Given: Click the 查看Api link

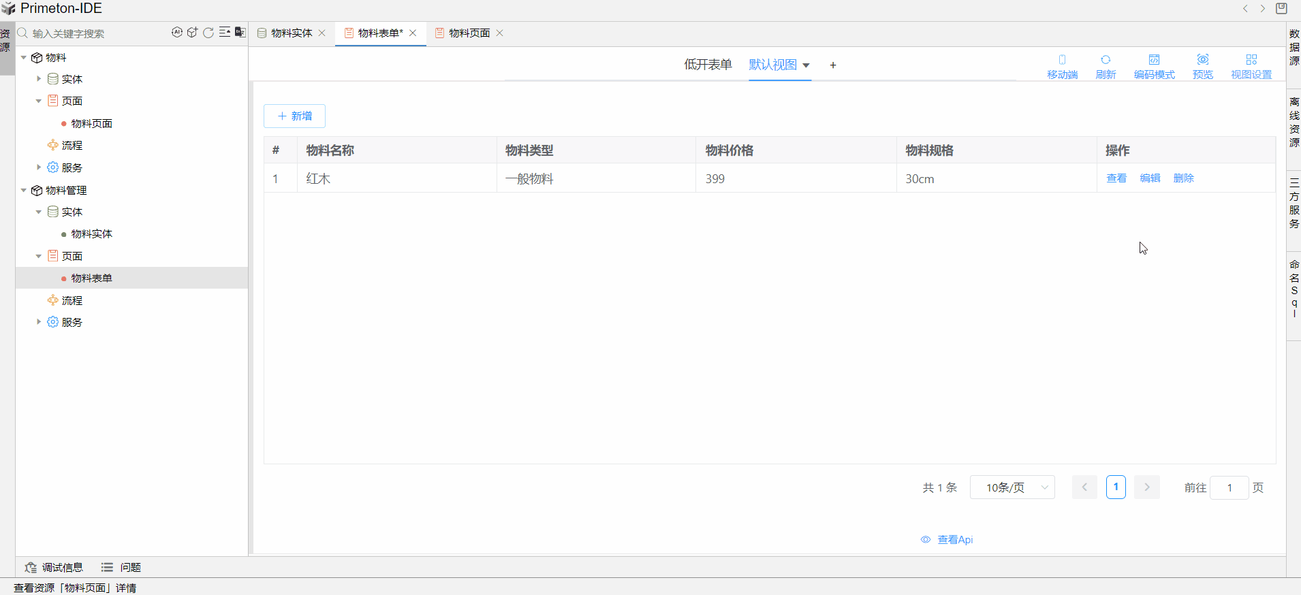Looking at the screenshot, I should pos(954,540).
